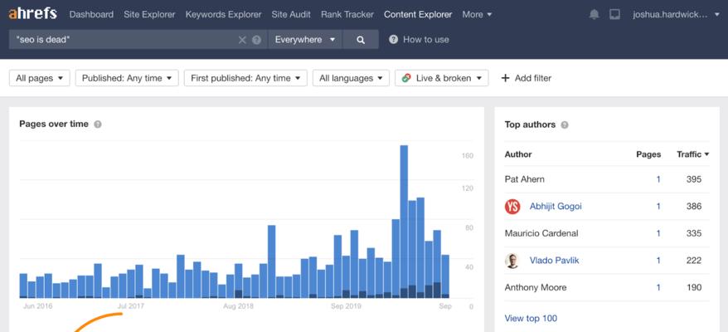This screenshot has width=728, height=332.
Task: Click Mauricio Cardenal's pages count
Action: [x=658, y=233]
